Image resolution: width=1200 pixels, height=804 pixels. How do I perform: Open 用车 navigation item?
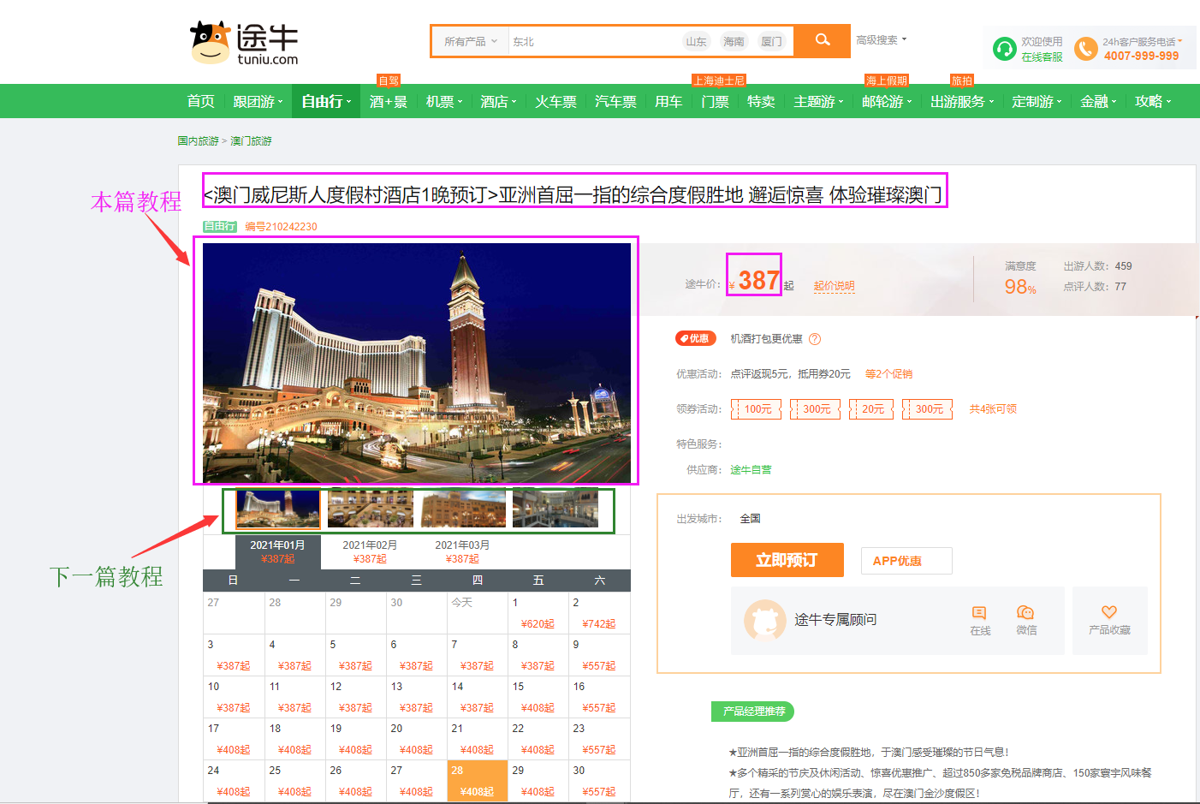click(x=668, y=101)
